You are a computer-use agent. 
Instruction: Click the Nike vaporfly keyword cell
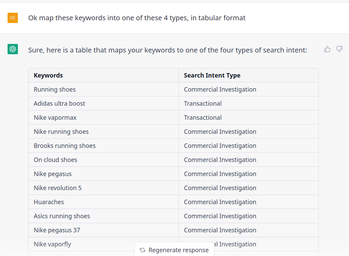coord(52,244)
